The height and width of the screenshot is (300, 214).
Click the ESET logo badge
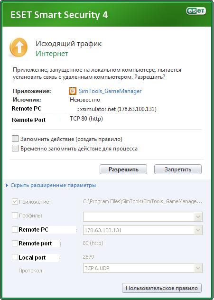coord(196,11)
